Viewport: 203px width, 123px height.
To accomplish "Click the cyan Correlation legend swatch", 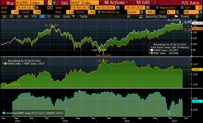I will click(x=4, y=113).
